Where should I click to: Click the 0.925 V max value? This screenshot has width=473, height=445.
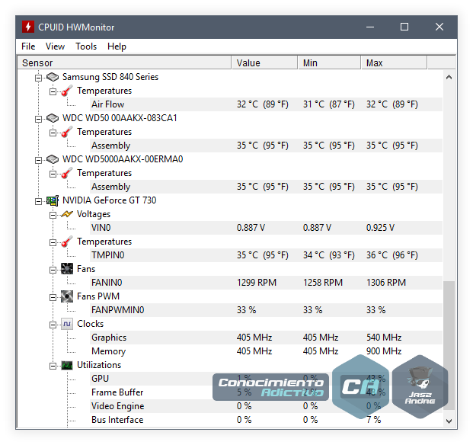380,228
